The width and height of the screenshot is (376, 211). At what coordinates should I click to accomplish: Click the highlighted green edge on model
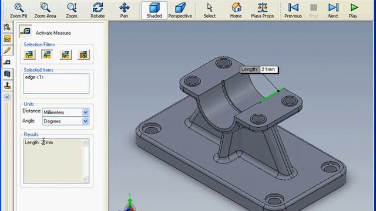(x=272, y=95)
